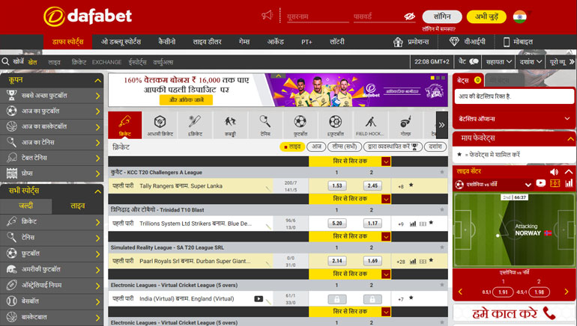Expand the Help dropdown in toolbar
The height and width of the screenshot is (326, 577).
coord(498,62)
